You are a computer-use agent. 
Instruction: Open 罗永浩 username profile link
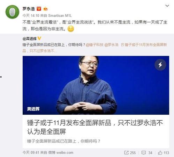(x=29, y=9)
